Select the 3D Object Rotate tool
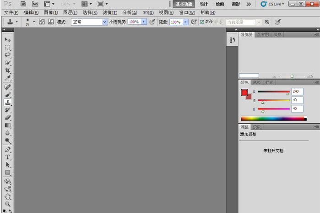 tap(7, 181)
